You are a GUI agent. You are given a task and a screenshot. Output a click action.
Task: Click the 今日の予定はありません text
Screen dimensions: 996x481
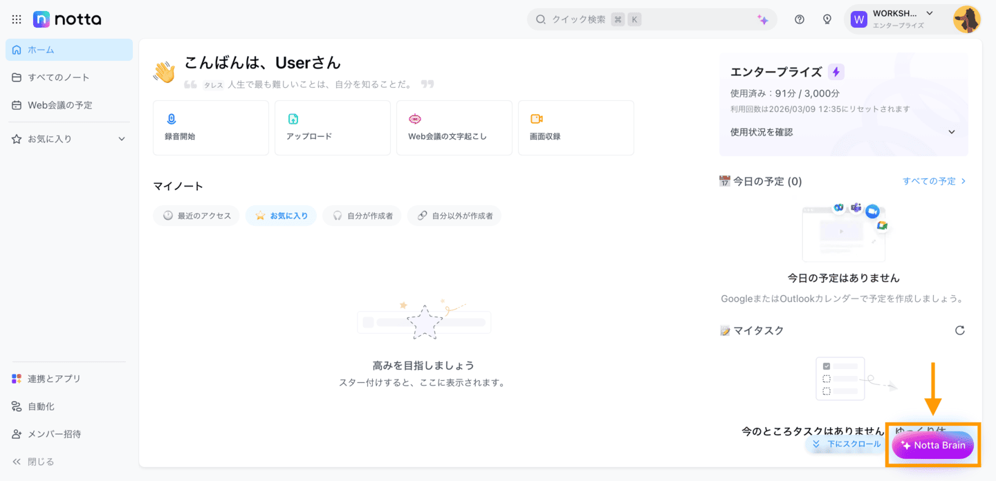[x=844, y=278]
